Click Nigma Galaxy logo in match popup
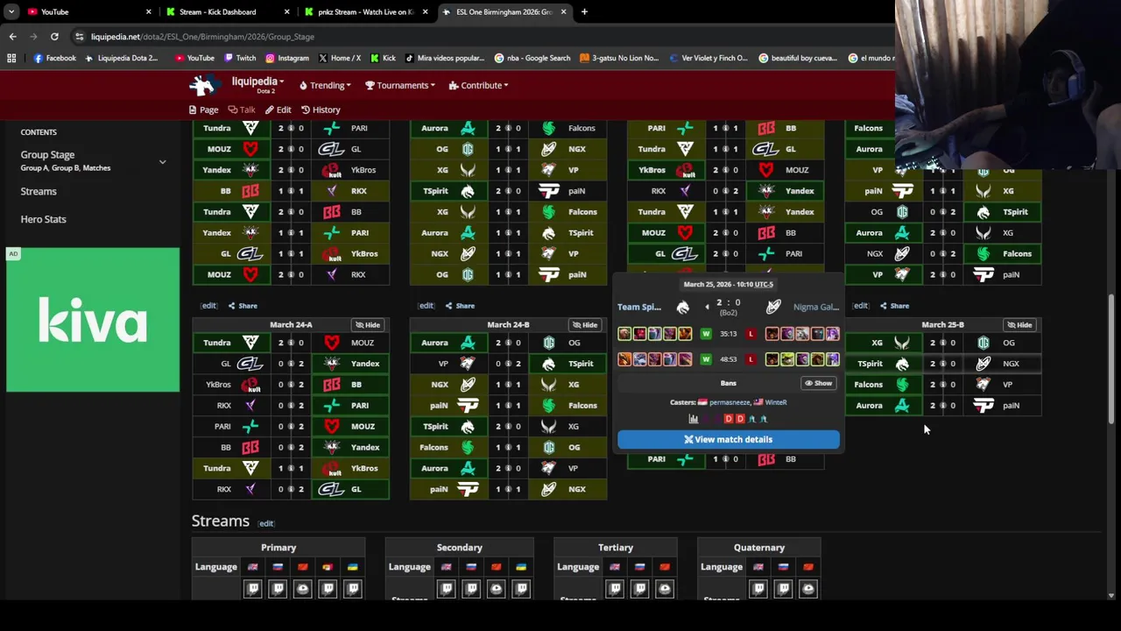Viewport: 1121px width, 631px height. [773, 307]
